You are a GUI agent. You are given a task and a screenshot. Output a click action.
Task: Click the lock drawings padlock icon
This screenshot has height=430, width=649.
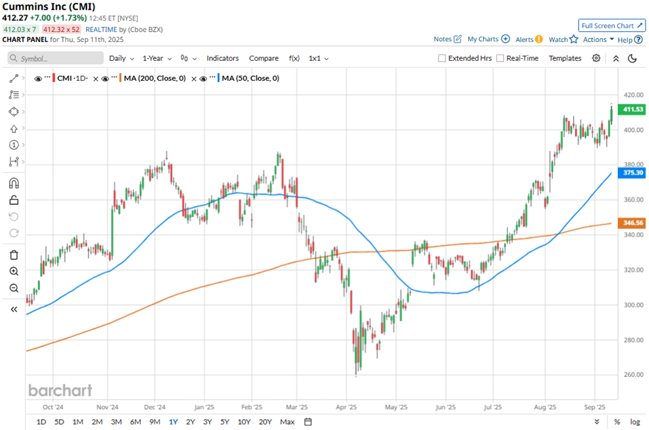pyautogui.click(x=14, y=200)
